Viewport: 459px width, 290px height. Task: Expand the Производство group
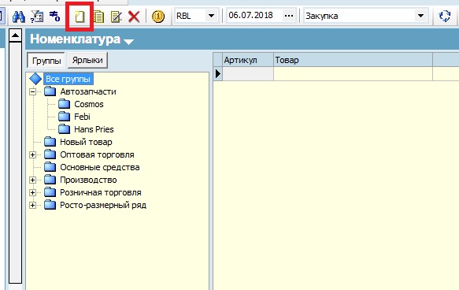(x=33, y=180)
